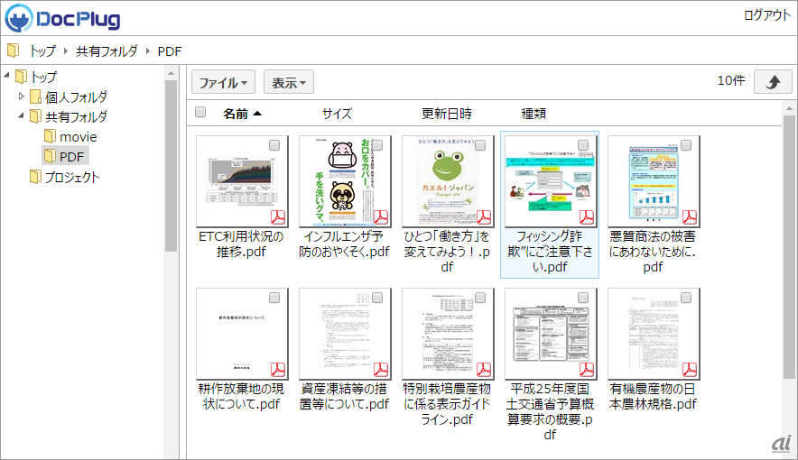
Task: Click PDF badge icon on 有機農産物 thumbnail
Action: click(x=690, y=370)
